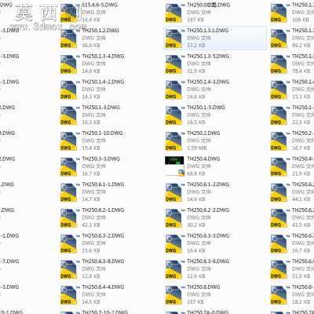Click the file name TH250.6.4-4.DWG

103,287
